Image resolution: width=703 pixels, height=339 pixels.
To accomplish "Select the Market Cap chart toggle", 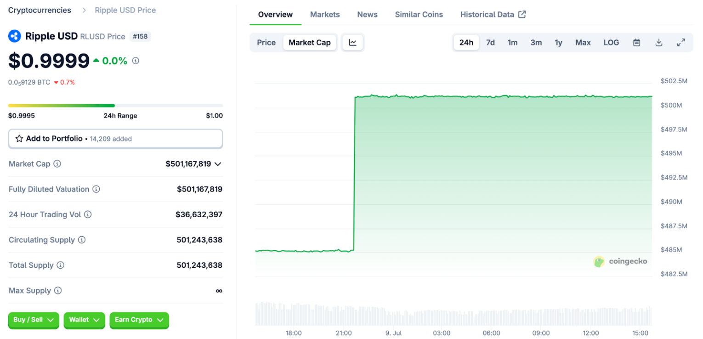I will (x=310, y=43).
